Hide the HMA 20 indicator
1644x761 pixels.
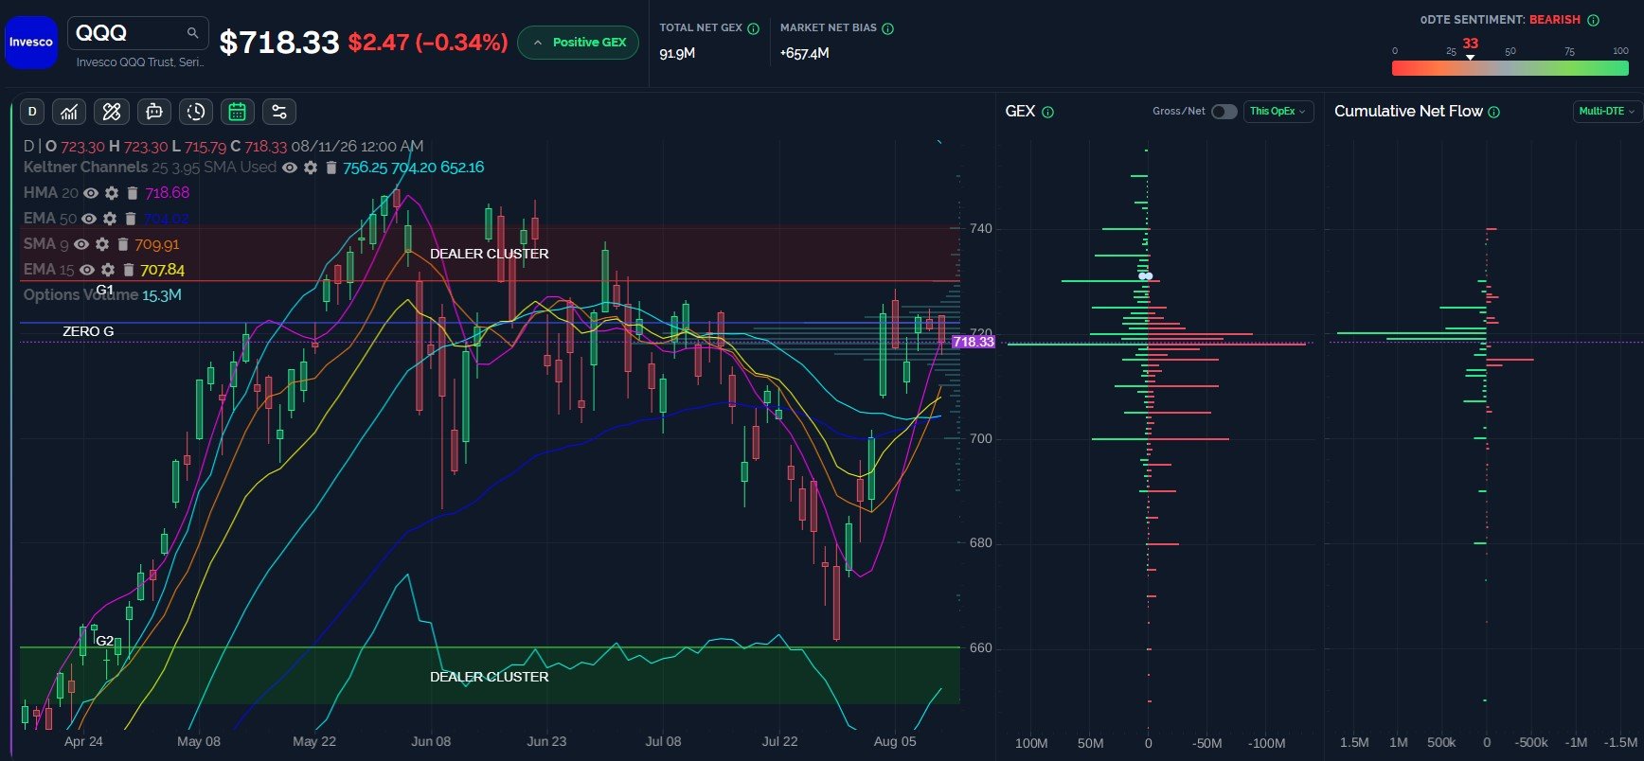tap(91, 193)
